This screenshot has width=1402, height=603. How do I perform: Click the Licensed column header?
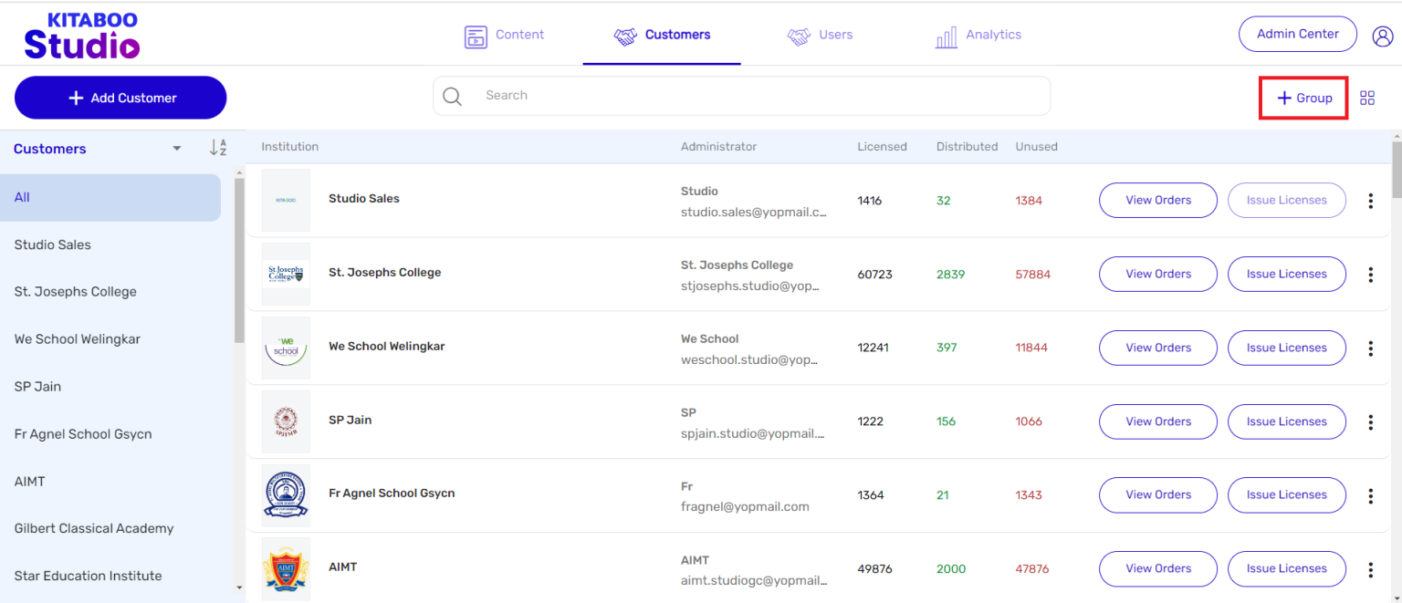click(x=883, y=147)
